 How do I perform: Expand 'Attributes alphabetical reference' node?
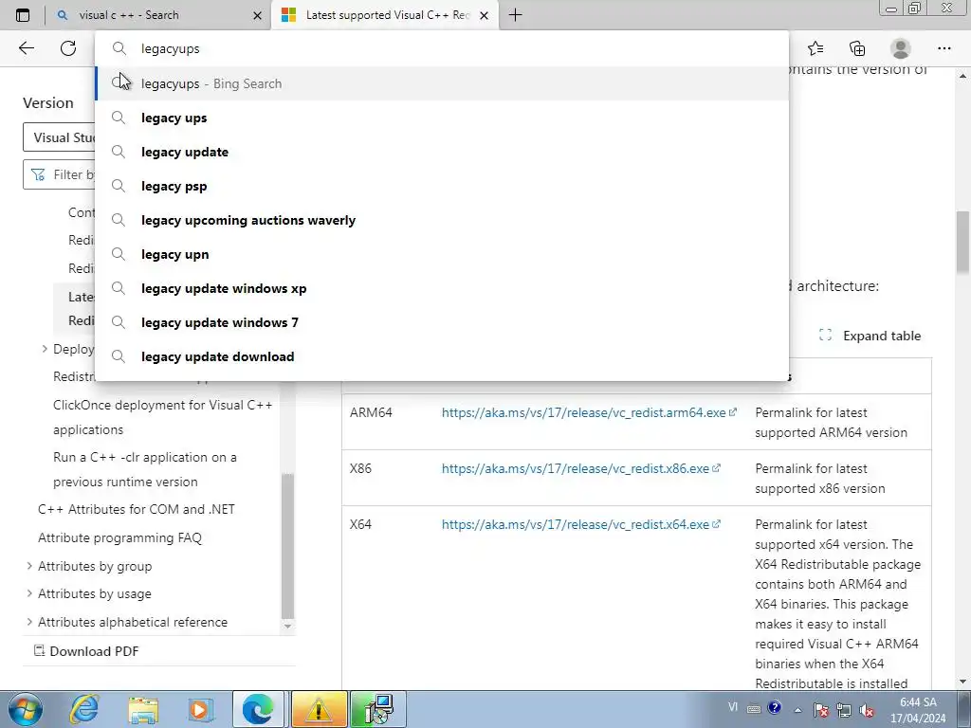click(x=29, y=622)
